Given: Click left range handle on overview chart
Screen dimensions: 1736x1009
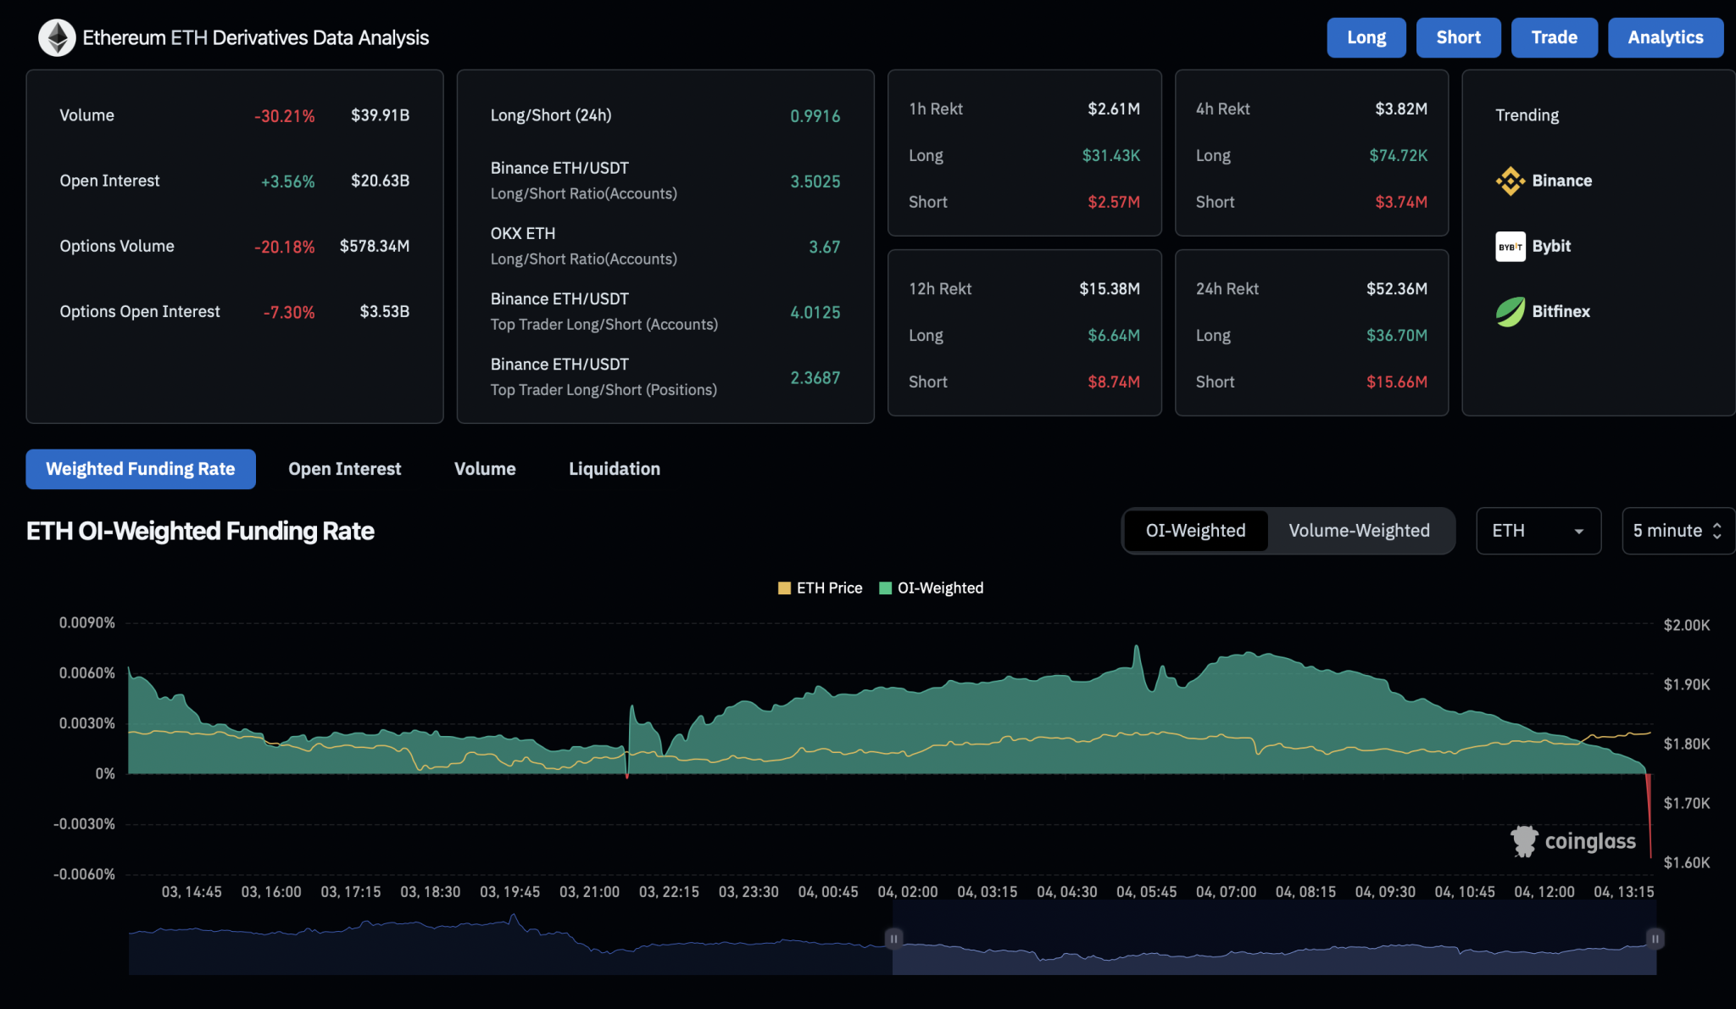Looking at the screenshot, I should point(893,939).
